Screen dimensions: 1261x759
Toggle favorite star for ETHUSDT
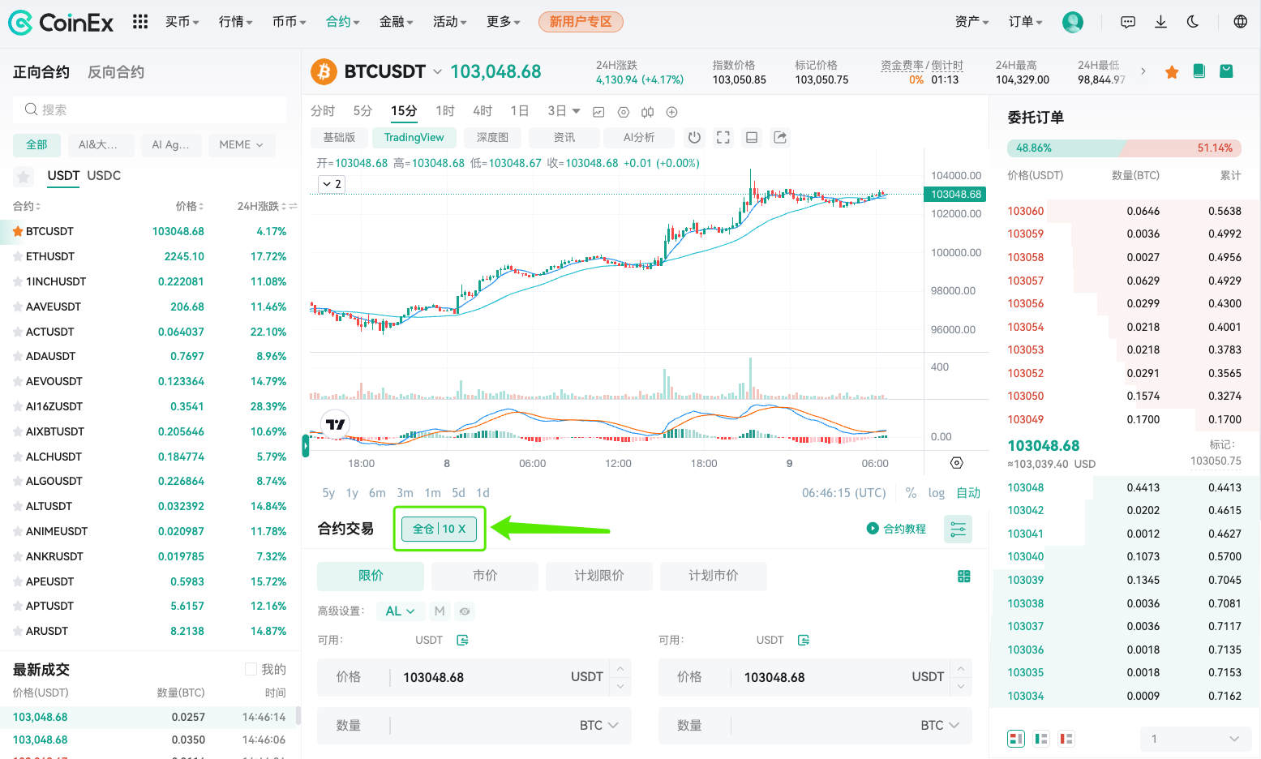pos(18,256)
